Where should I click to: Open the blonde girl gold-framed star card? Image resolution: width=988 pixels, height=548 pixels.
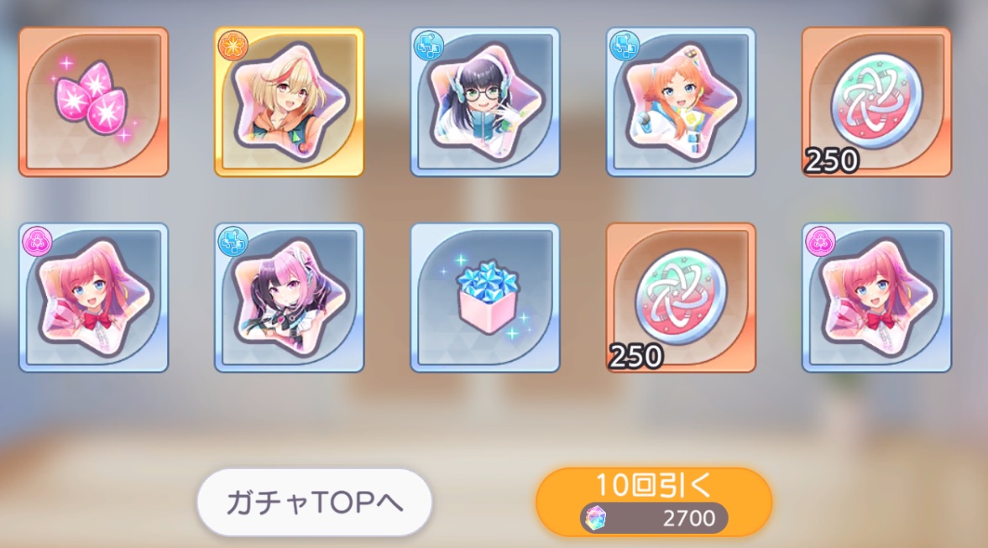pyautogui.click(x=290, y=102)
